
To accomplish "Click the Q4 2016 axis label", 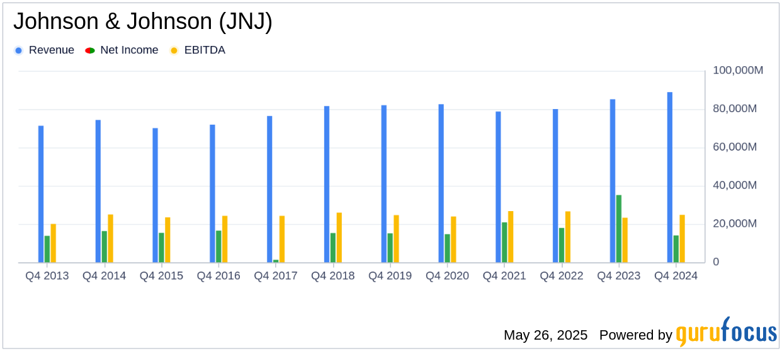I will click(218, 276).
